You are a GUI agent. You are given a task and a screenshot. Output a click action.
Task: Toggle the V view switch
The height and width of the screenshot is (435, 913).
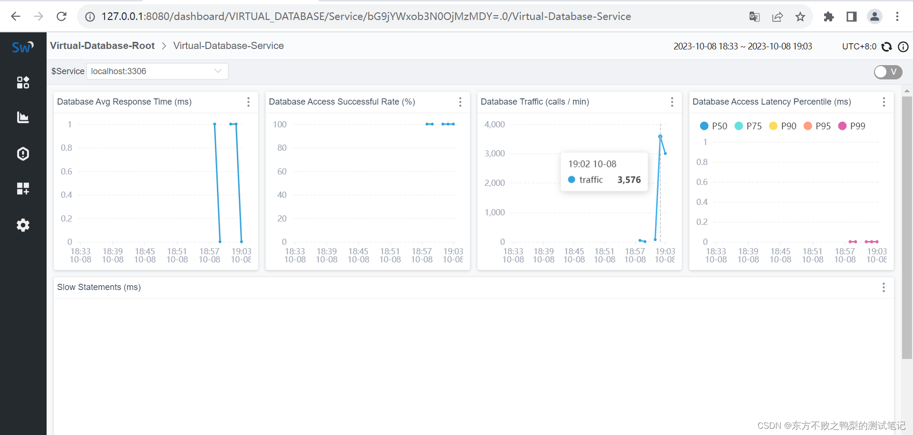click(x=888, y=72)
